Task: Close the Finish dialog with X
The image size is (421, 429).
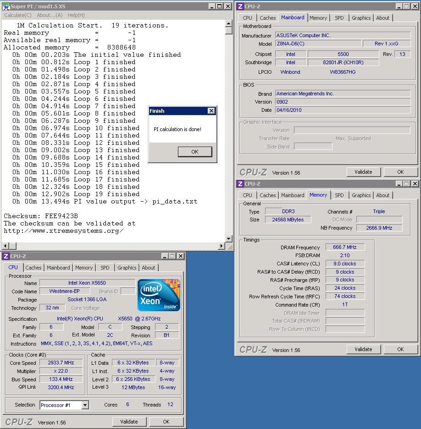Action: click(211, 110)
